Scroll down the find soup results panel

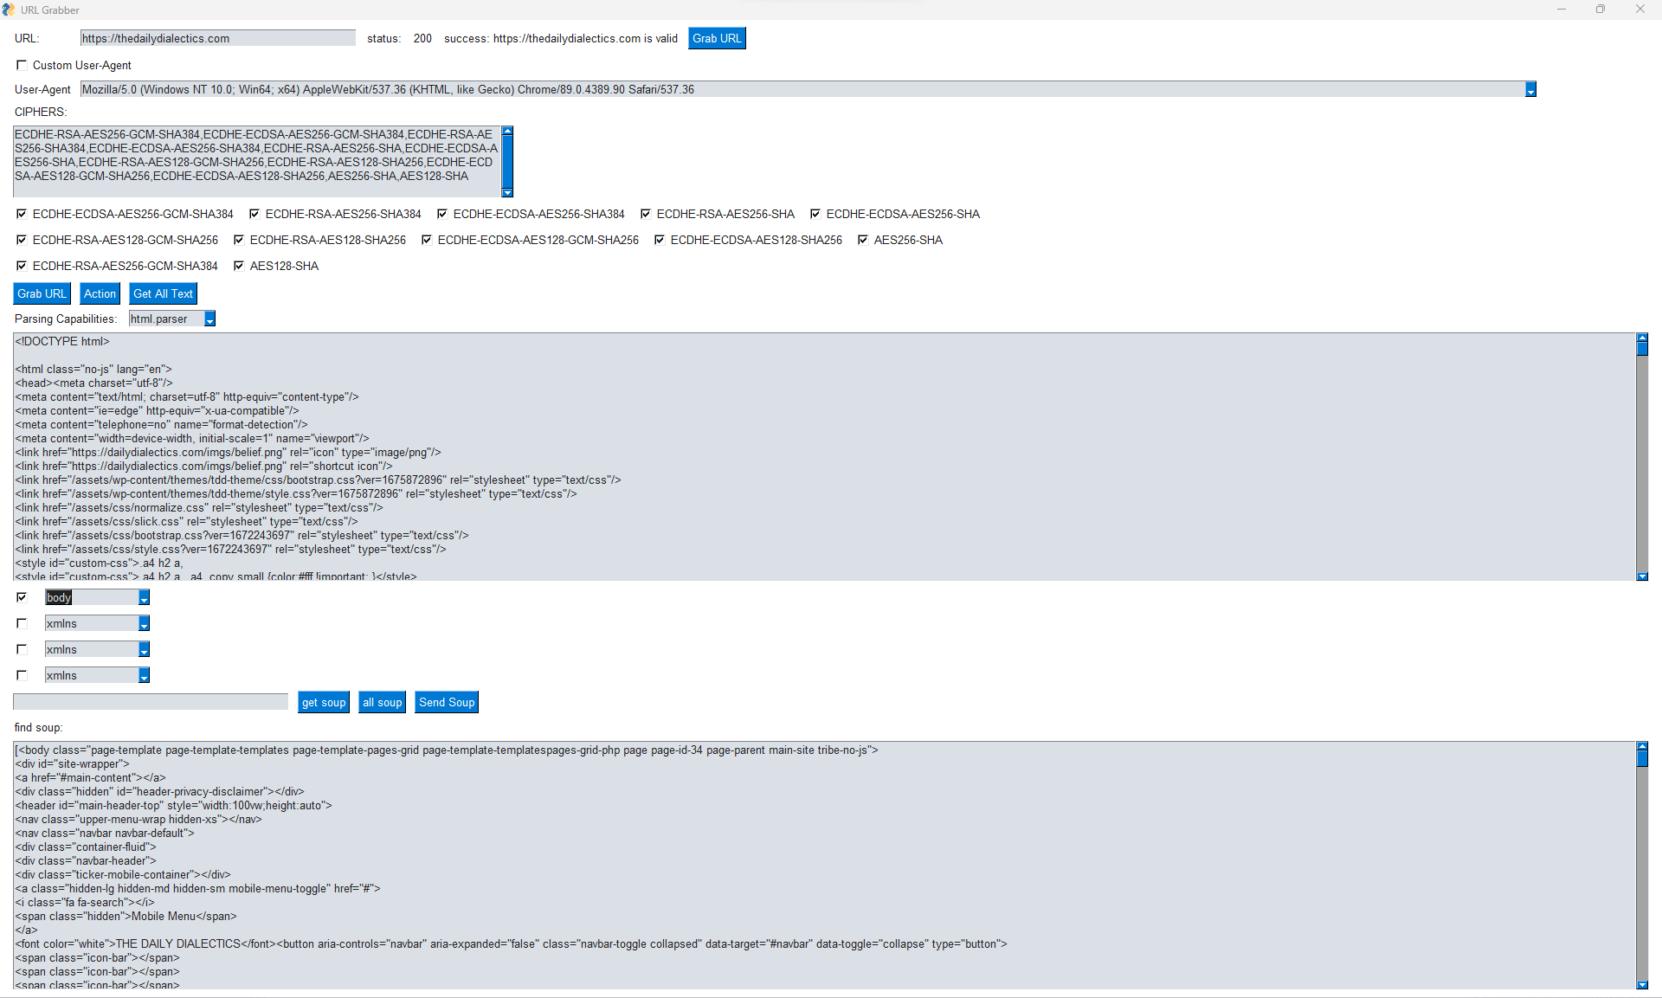pos(1644,984)
